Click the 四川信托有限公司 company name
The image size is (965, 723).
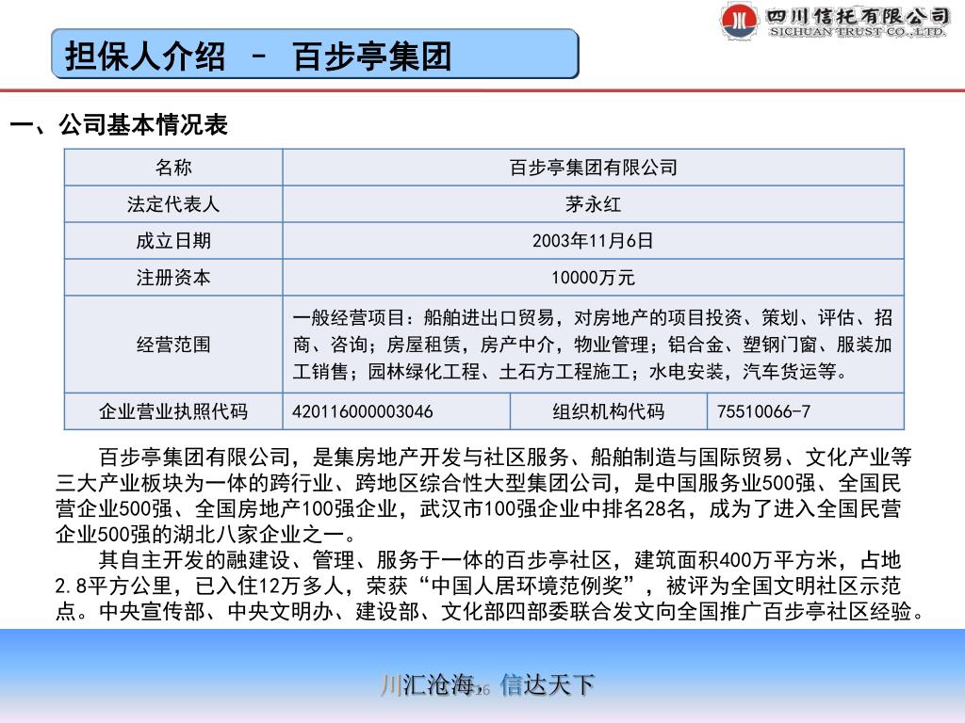[x=858, y=15]
